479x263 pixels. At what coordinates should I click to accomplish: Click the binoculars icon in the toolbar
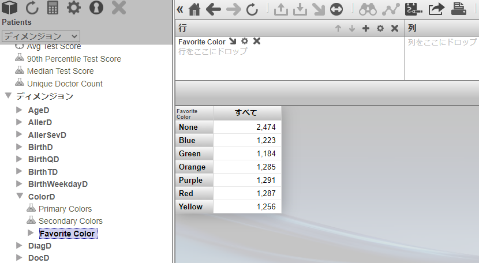point(368,10)
